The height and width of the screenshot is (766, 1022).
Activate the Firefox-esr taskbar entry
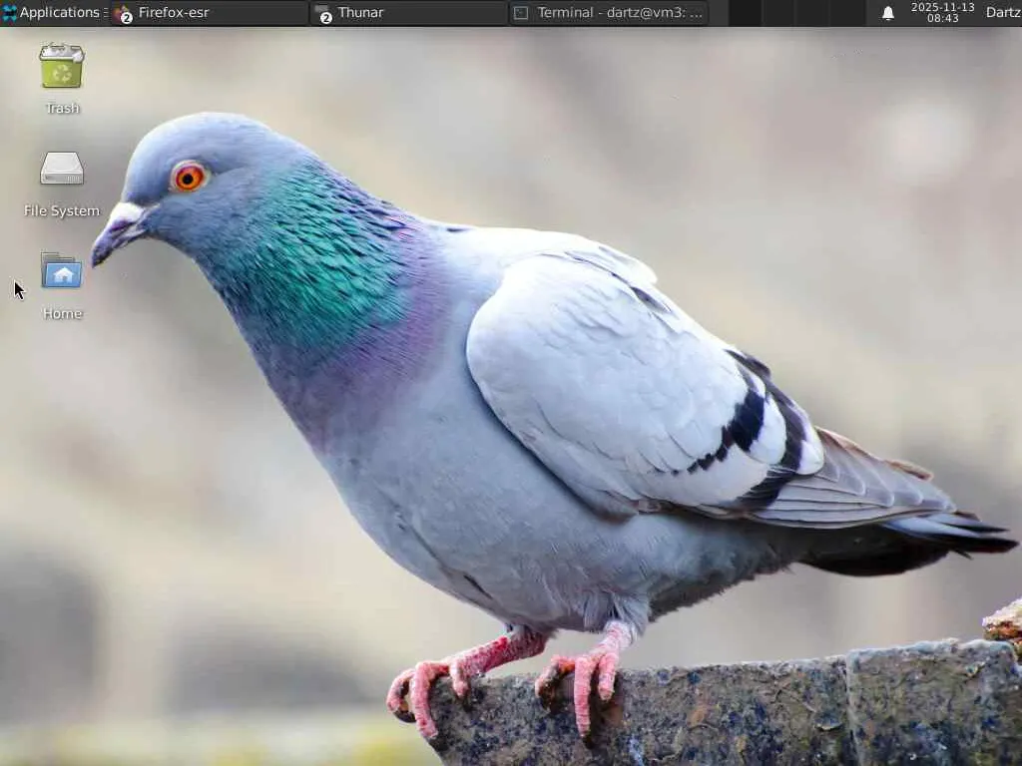(x=210, y=13)
